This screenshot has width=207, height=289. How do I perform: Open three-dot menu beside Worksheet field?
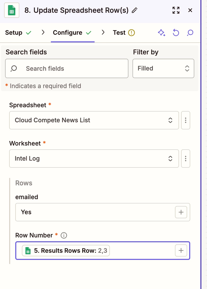[186, 159]
